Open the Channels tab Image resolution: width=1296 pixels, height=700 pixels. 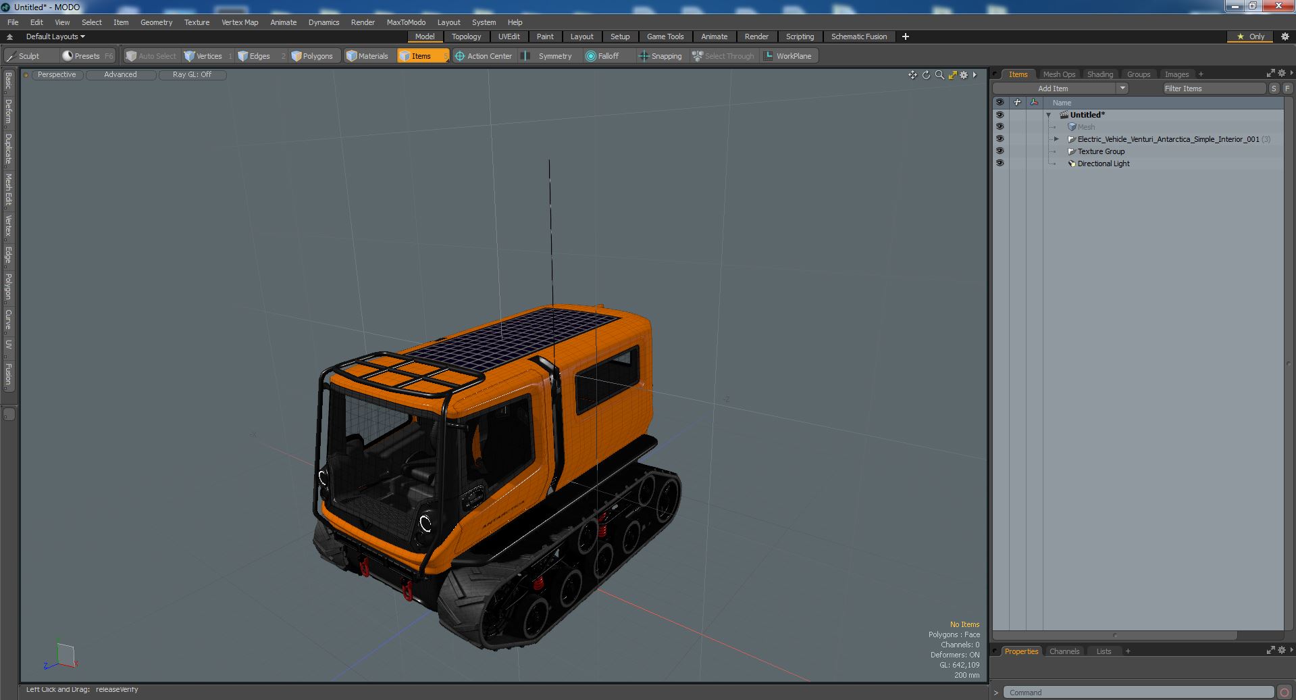1064,651
